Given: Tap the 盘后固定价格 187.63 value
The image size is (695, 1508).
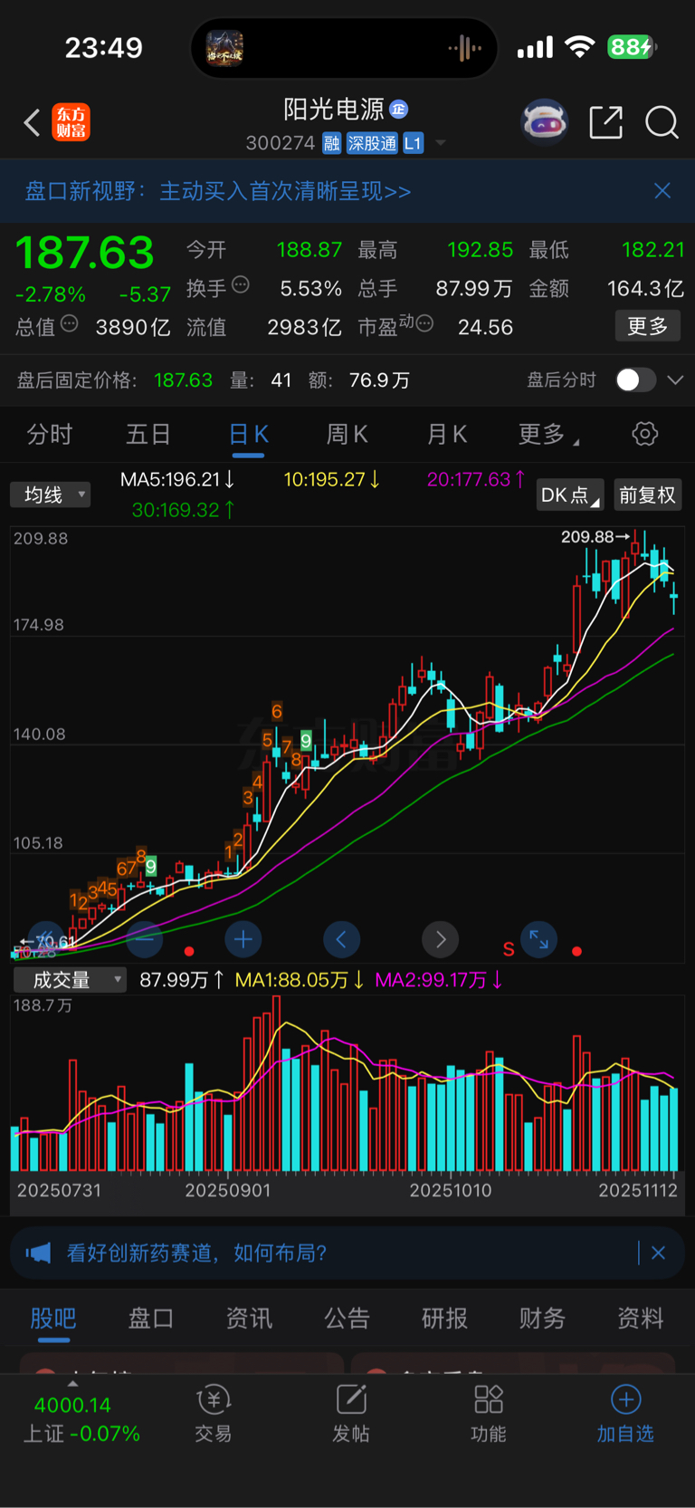Looking at the screenshot, I should pos(183,380).
